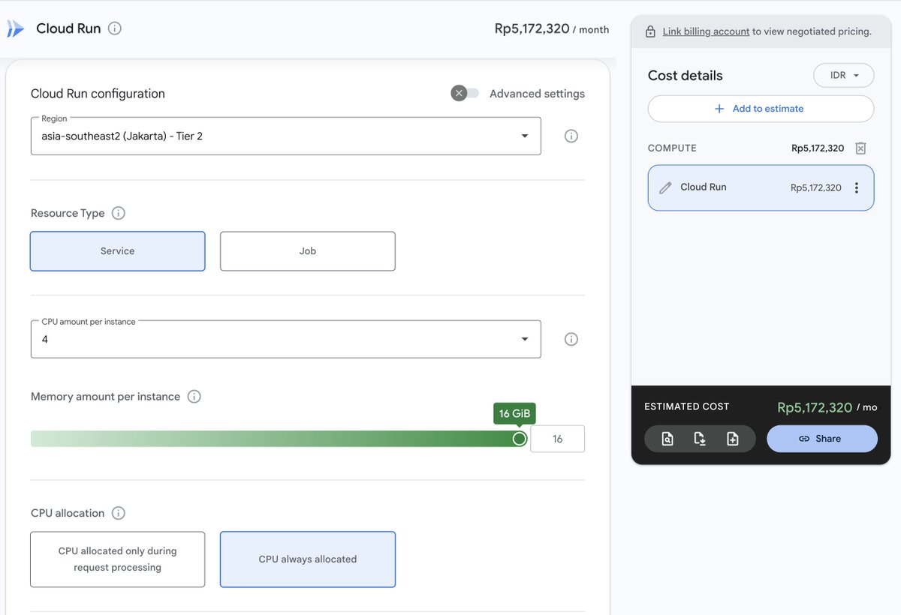This screenshot has height=615, width=901.
Task: Click the Cloud Run logo icon
Action: (15, 28)
